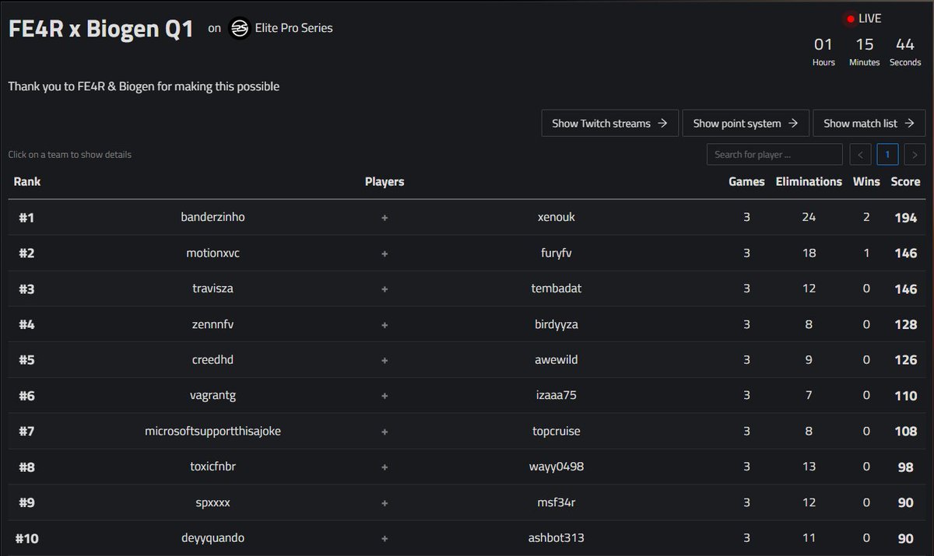The width and height of the screenshot is (934, 556).
Task: Click player name izaaa75
Action: (x=557, y=396)
